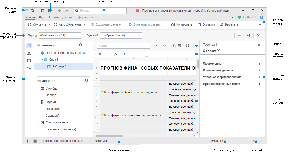The image size is (292, 152).
Task: Open the Автообновление dropdown arrow
Action: (84, 24)
